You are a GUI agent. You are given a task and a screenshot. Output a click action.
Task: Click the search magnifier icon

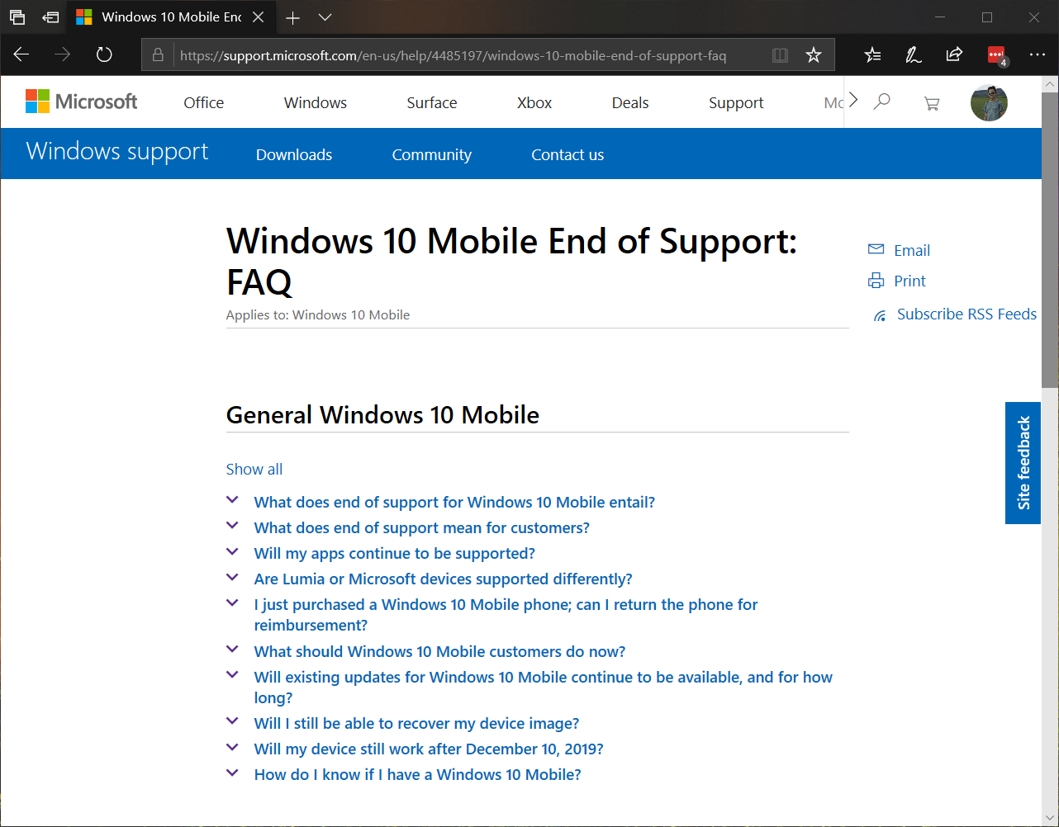coord(882,102)
